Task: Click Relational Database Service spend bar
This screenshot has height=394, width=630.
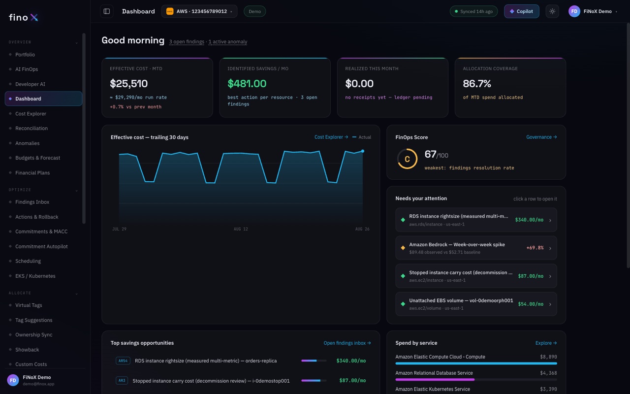Action: [x=476, y=380]
